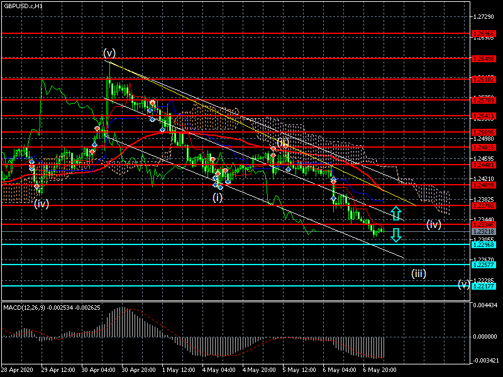Image resolution: width=503 pixels, height=377 pixels.
Task: Click the 5 May 12:00 time label
Action: (x=299, y=370)
